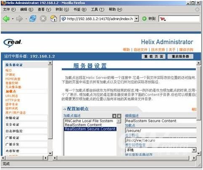Open the 转到 (G) menu
This screenshot has width=203, height=170.
(x=62, y=9)
